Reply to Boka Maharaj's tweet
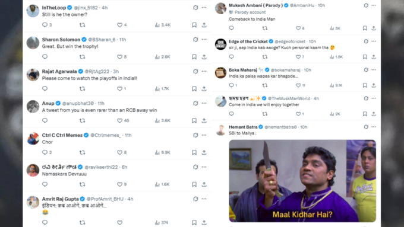 pyautogui.click(x=231, y=85)
